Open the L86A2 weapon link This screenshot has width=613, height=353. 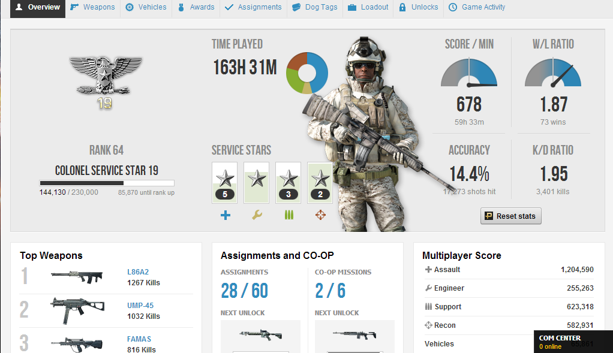click(137, 271)
